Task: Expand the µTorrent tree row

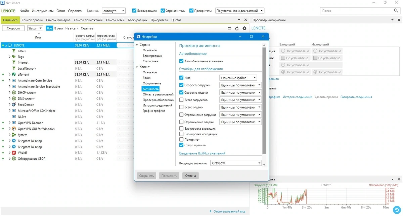Action: pyautogui.click(x=9, y=74)
